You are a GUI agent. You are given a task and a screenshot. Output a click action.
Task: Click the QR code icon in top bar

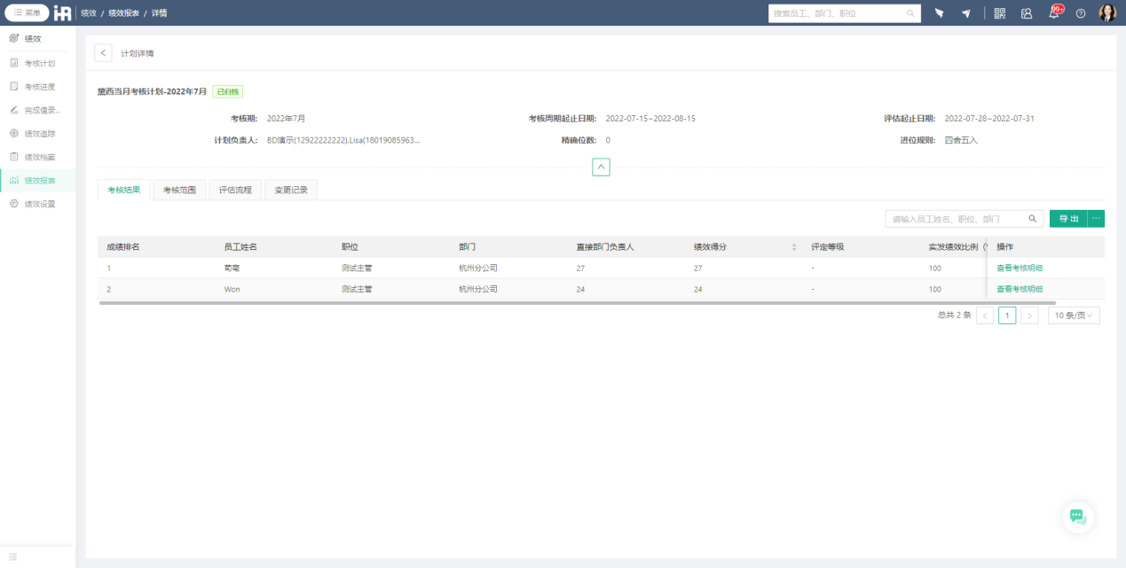(x=1000, y=13)
